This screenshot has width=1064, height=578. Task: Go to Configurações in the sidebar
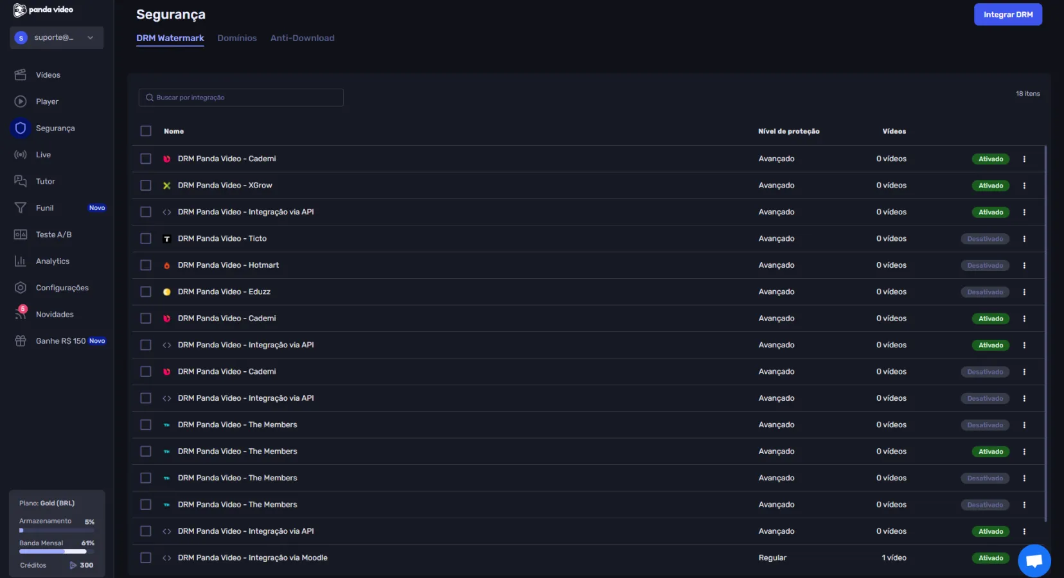[62, 288]
